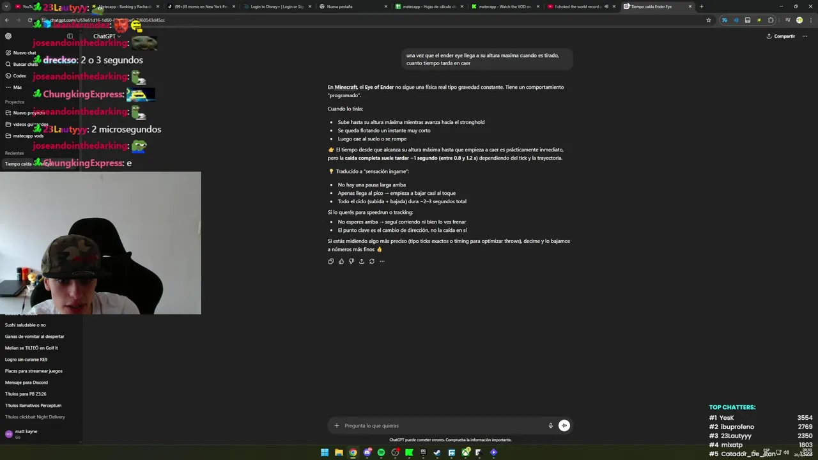Give the response a thumbs up
The height and width of the screenshot is (460, 818).
pyautogui.click(x=341, y=261)
